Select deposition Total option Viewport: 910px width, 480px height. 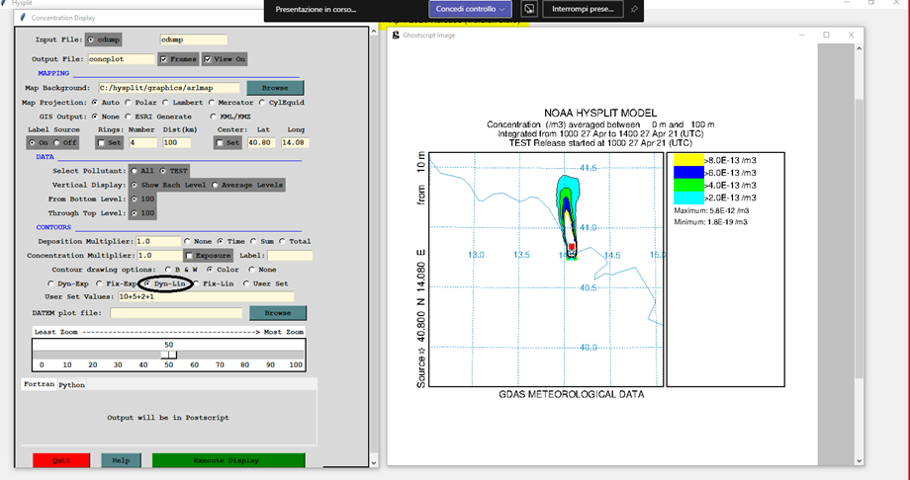click(x=282, y=241)
